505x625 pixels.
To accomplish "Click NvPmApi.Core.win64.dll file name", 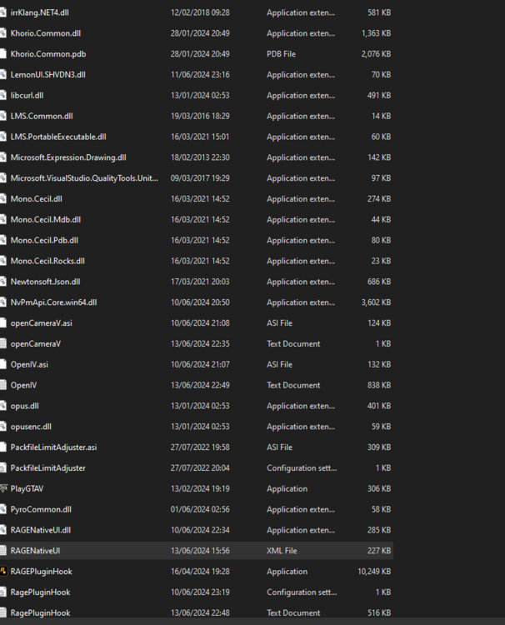I will pos(53,302).
